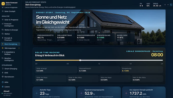Click the Netz in den Akku tile
The height and width of the screenshot is (98, 173).
coord(147,79)
